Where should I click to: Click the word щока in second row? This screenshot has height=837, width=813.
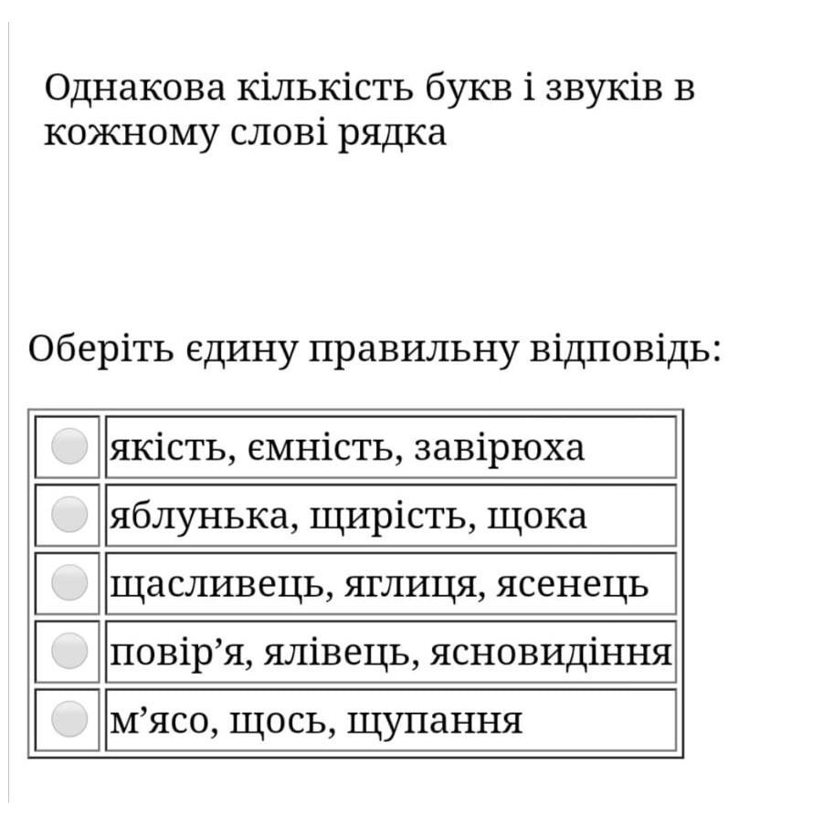(x=537, y=518)
